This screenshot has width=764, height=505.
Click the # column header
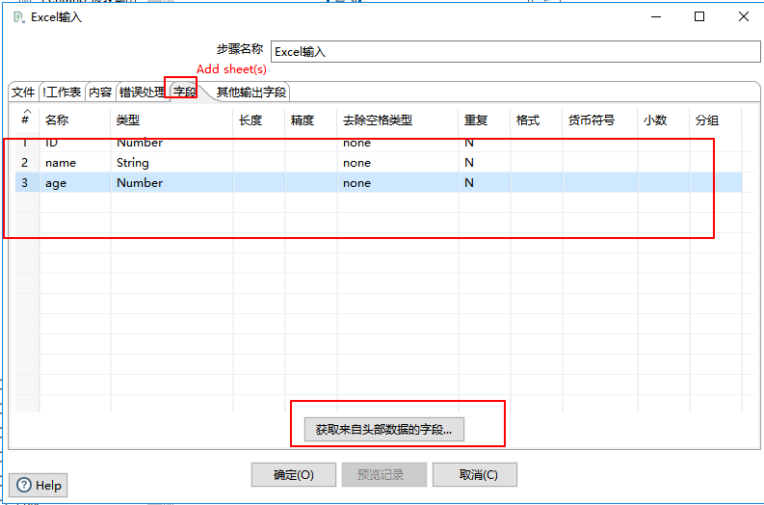pos(27,120)
